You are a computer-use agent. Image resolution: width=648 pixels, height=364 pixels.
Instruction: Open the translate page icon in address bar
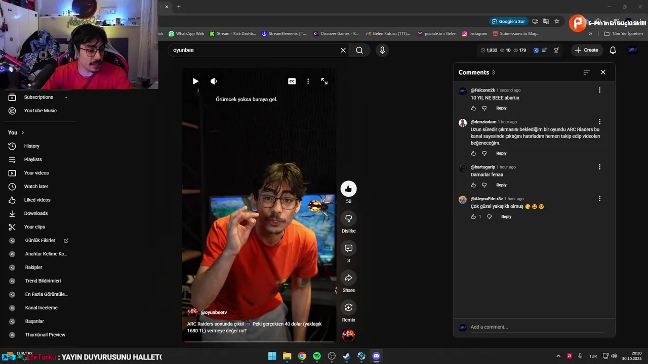546,21
